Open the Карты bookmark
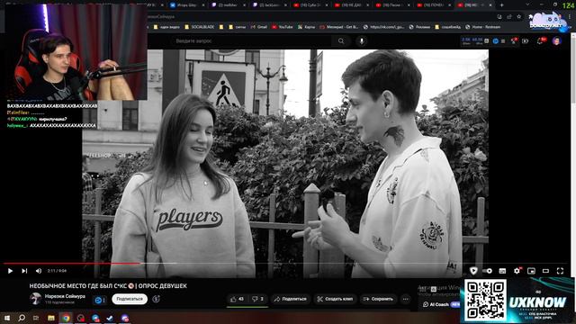This screenshot has width=576, height=324. [x=306, y=27]
